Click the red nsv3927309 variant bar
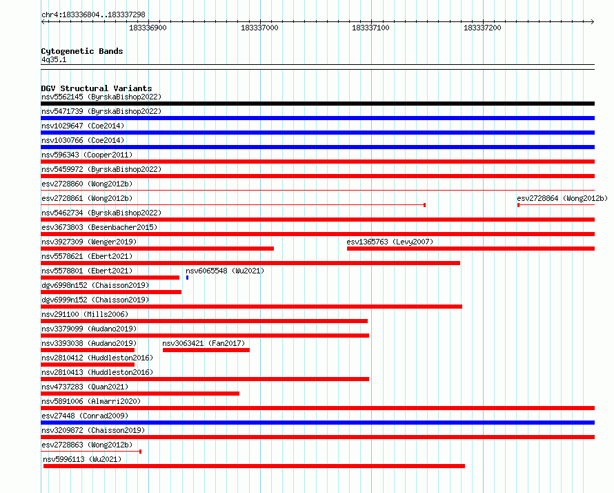The height and width of the screenshot is (493, 614). [x=157, y=249]
